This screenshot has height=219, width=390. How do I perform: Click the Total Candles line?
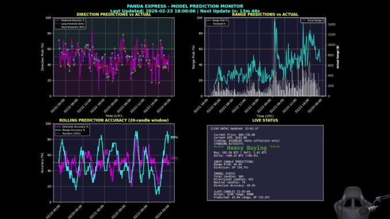pos(228,176)
